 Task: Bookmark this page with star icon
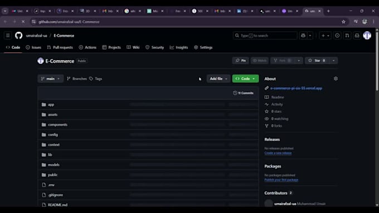tap(343, 22)
